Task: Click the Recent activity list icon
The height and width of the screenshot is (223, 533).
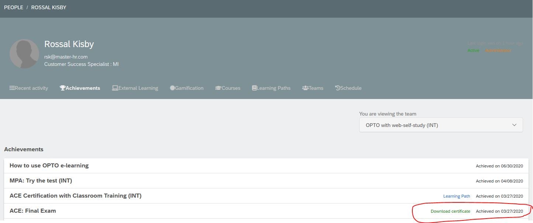Action: point(12,88)
